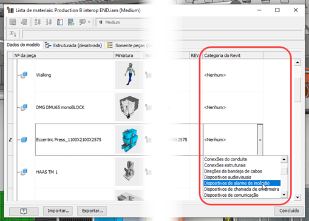Select the Walking part row text
This screenshot has height=221, width=309.
tap(44, 75)
